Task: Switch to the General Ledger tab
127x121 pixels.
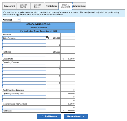Action: (x=37, y=6)
